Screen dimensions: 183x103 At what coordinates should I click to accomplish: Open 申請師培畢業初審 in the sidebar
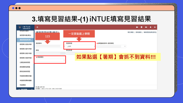26,76
